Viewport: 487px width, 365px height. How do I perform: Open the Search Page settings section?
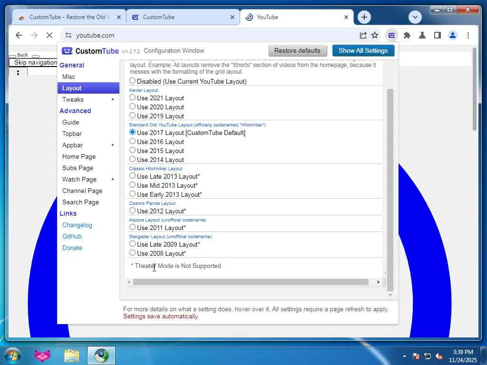(88, 202)
